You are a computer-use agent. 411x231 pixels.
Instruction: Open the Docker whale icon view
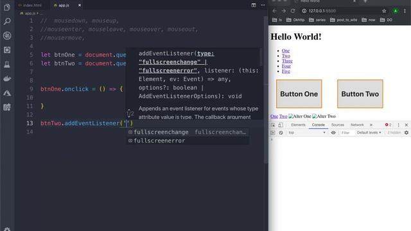coord(7,78)
